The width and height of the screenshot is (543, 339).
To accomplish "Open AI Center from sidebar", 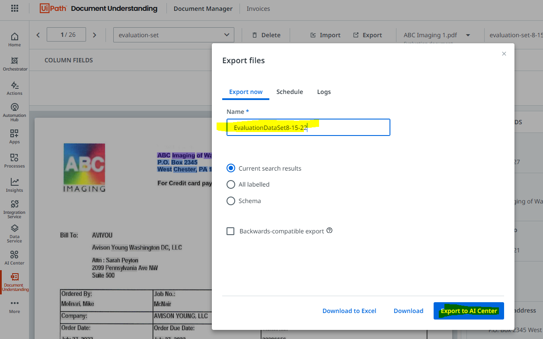I will point(14,258).
